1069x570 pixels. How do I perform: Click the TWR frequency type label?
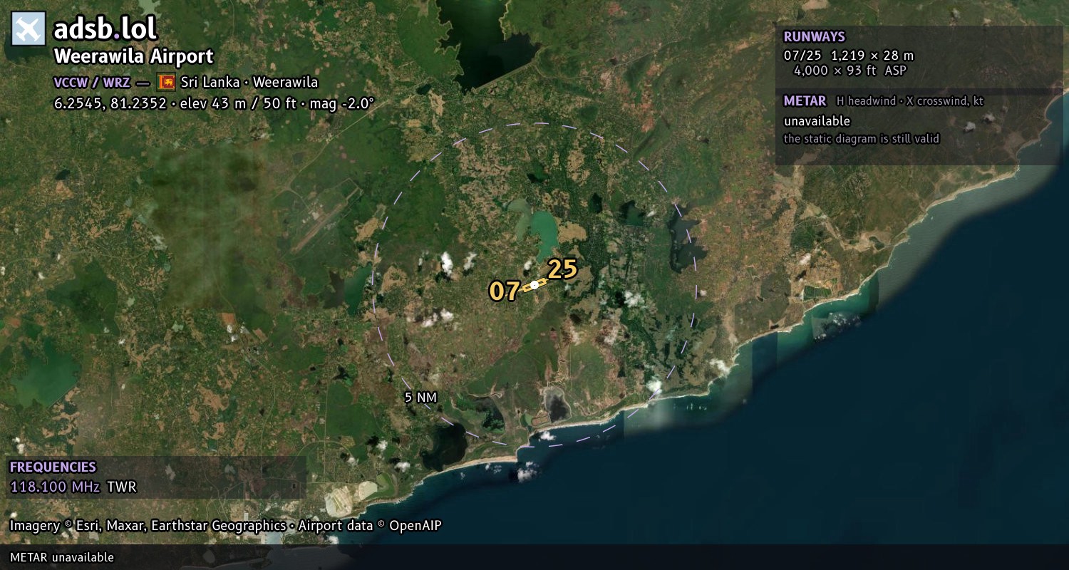121,487
